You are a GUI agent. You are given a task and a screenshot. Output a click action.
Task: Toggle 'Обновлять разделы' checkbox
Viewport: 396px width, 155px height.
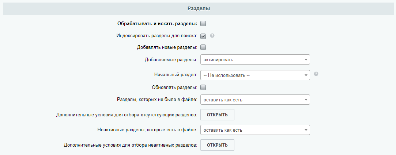point(203,88)
